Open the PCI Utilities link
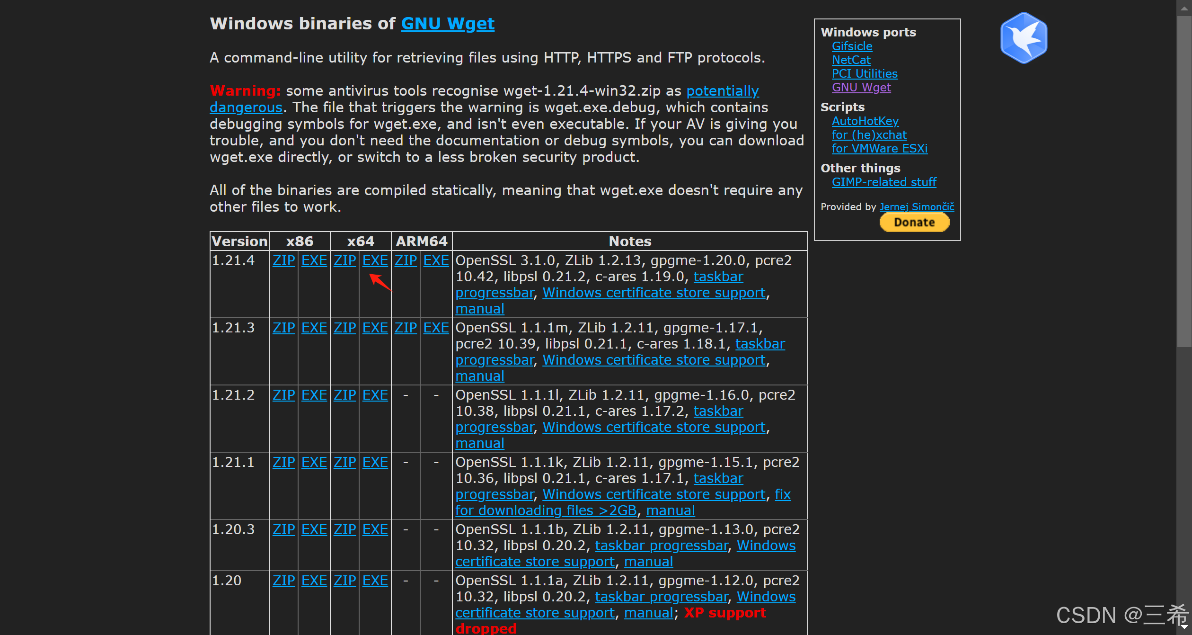1192x635 pixels. [864, 74]
